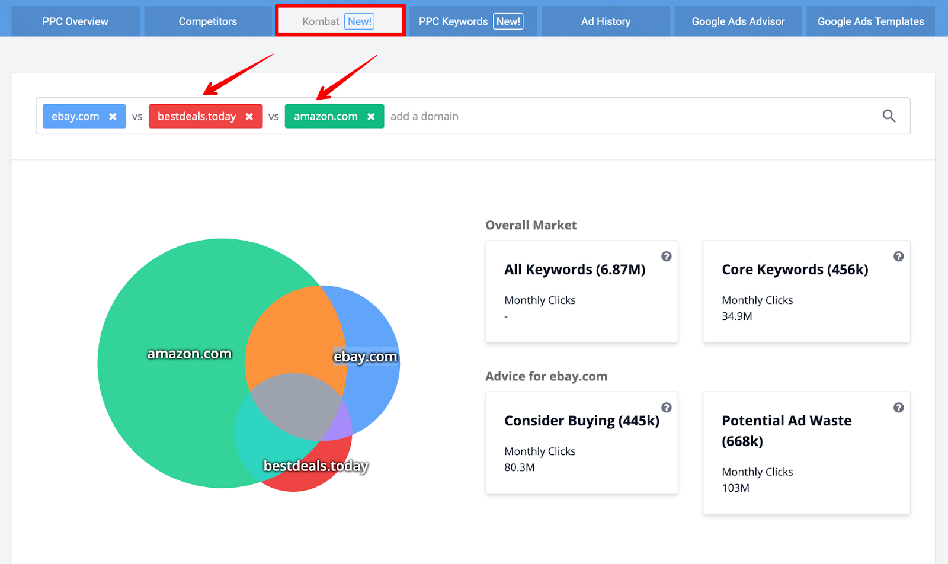Image resolution: width=948 pixels, height=564 pixels.
Task: Remove bestdeals.today domain tag
Action: pyautogui.click(x=249, y=117)
